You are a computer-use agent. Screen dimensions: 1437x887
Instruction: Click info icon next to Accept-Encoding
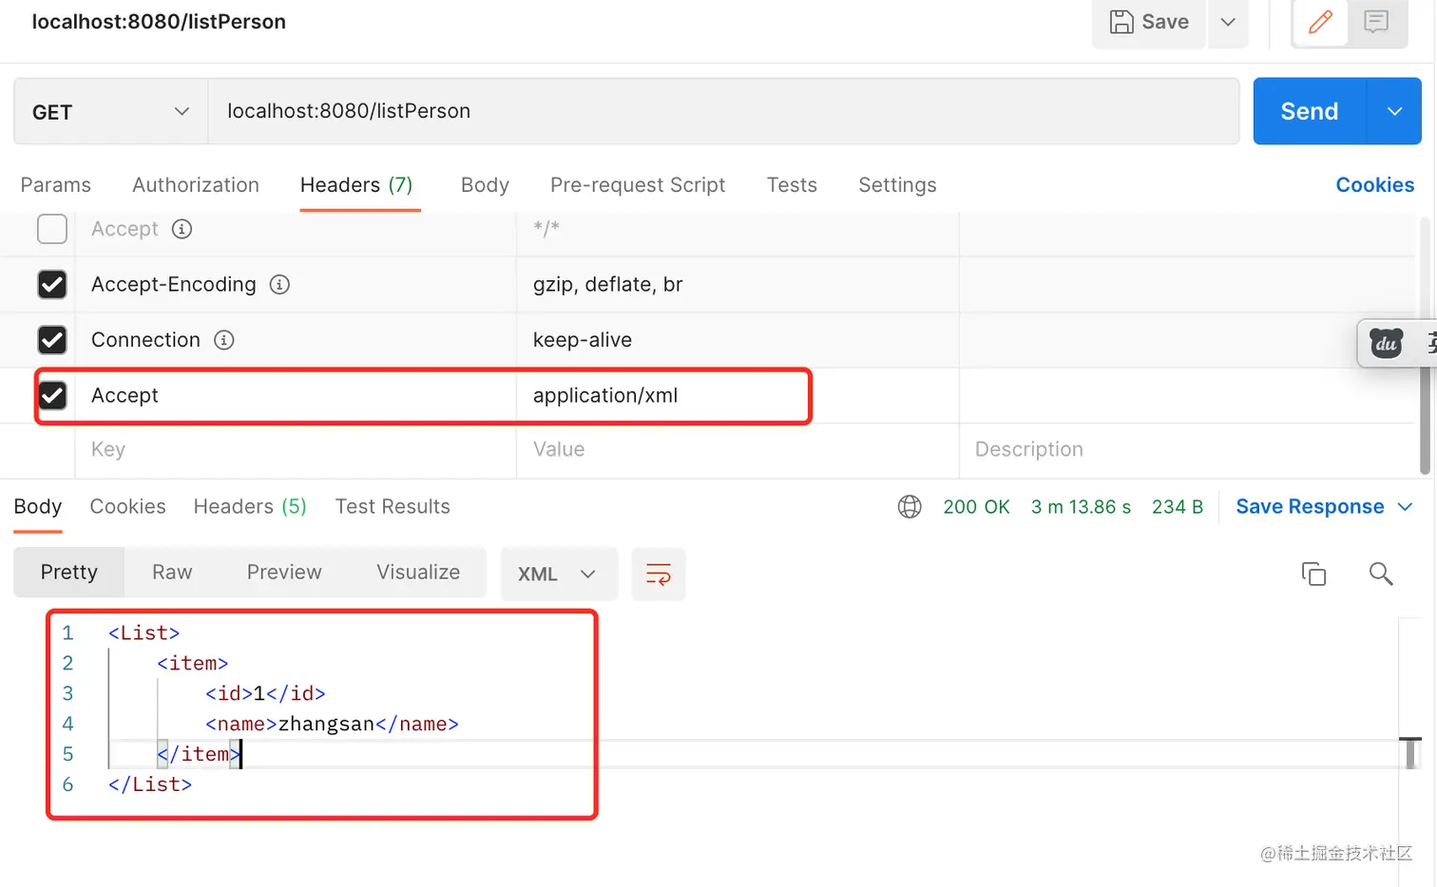(279, 284)
